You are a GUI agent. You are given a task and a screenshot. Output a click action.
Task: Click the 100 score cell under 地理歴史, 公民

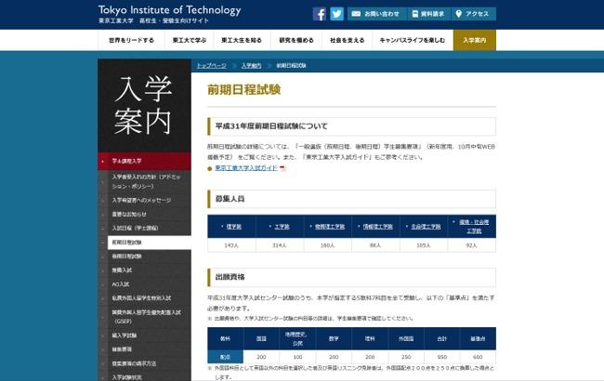click(x=297, y=357)
